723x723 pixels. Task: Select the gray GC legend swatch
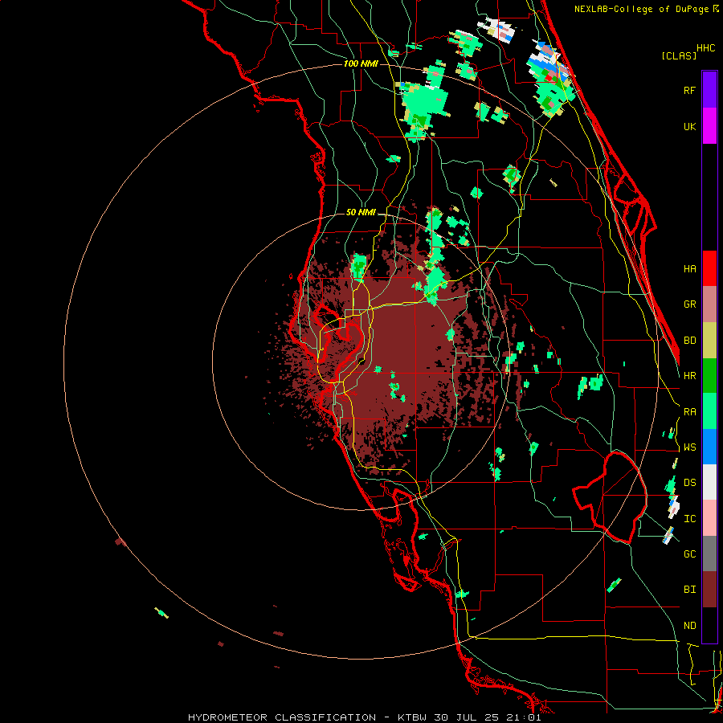[709, 553]
